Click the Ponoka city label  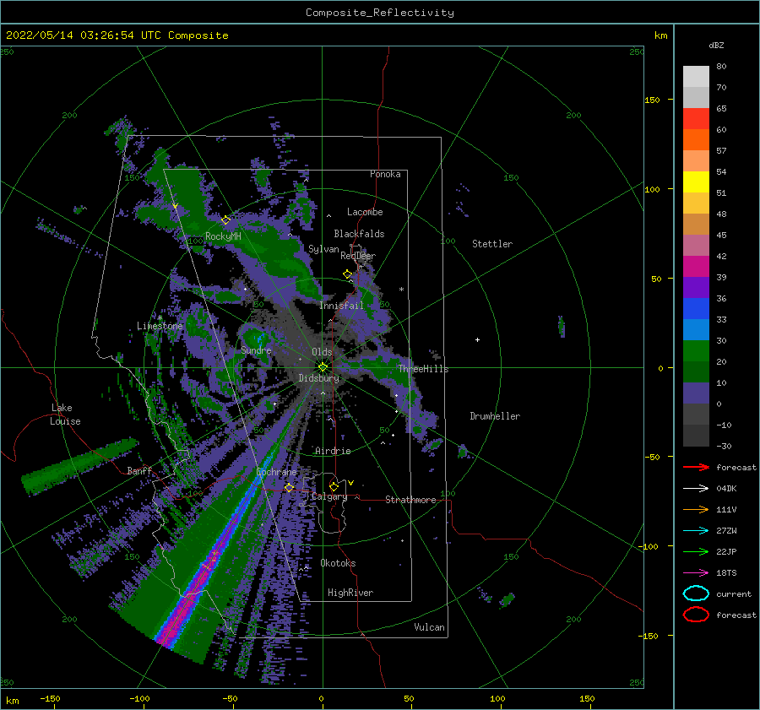385,174
